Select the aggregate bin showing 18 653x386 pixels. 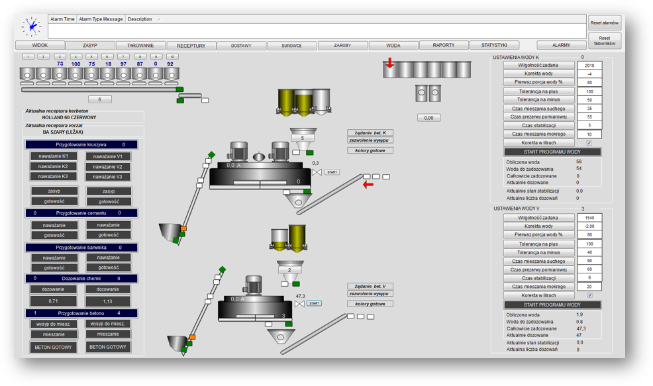[x=107, y=74]
